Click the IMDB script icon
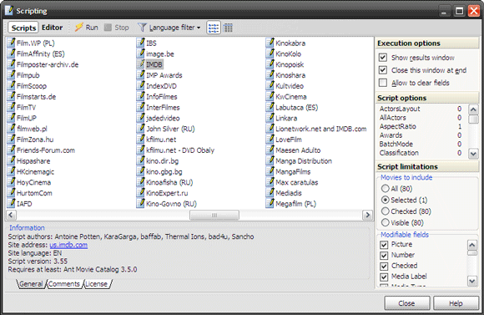 click(140, 64)
